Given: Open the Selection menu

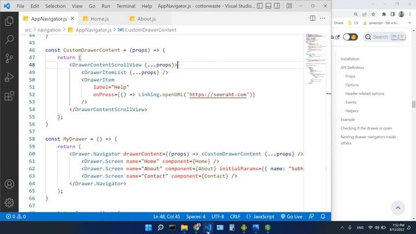Looking at the screenshot, I should [55, 6].
